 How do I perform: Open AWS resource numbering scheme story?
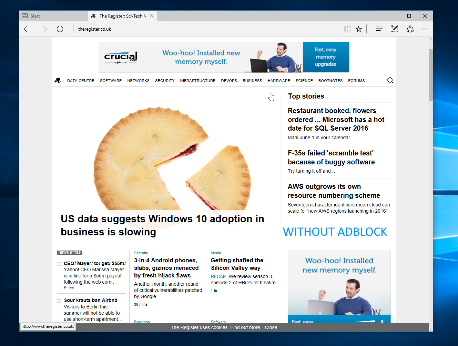coord(334,191)
